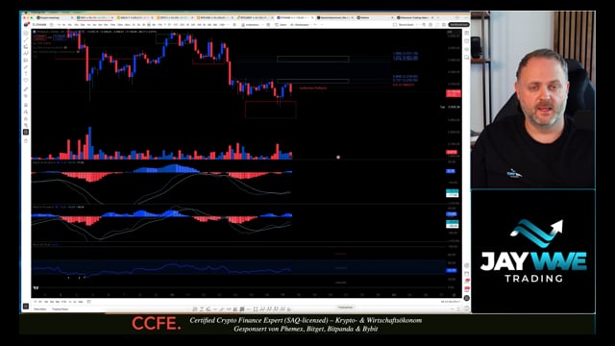Take a chart snapshot with camera icon
The image size is (615, 346).
click(x=444, y=25)
